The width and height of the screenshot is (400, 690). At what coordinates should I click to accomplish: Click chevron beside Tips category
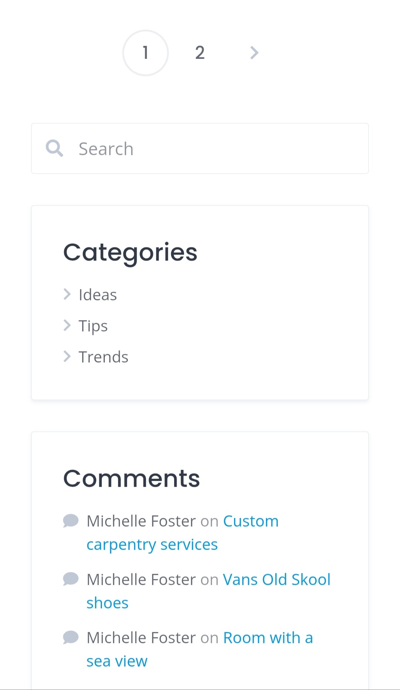click(67, 326)
